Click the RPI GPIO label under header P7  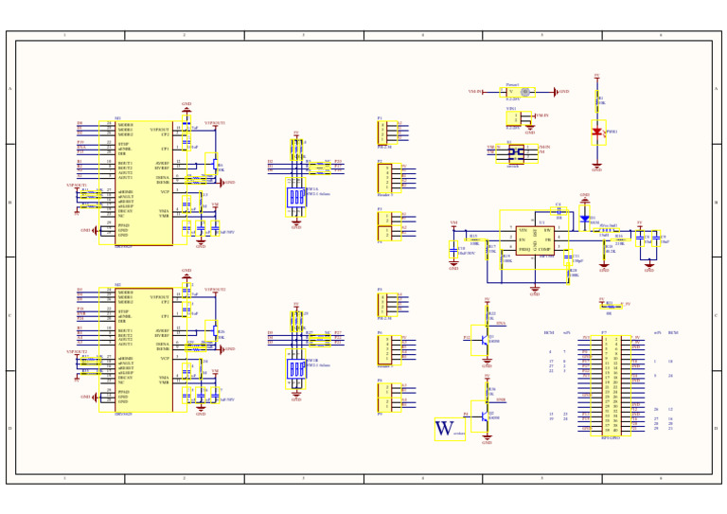tap(611, 438)
